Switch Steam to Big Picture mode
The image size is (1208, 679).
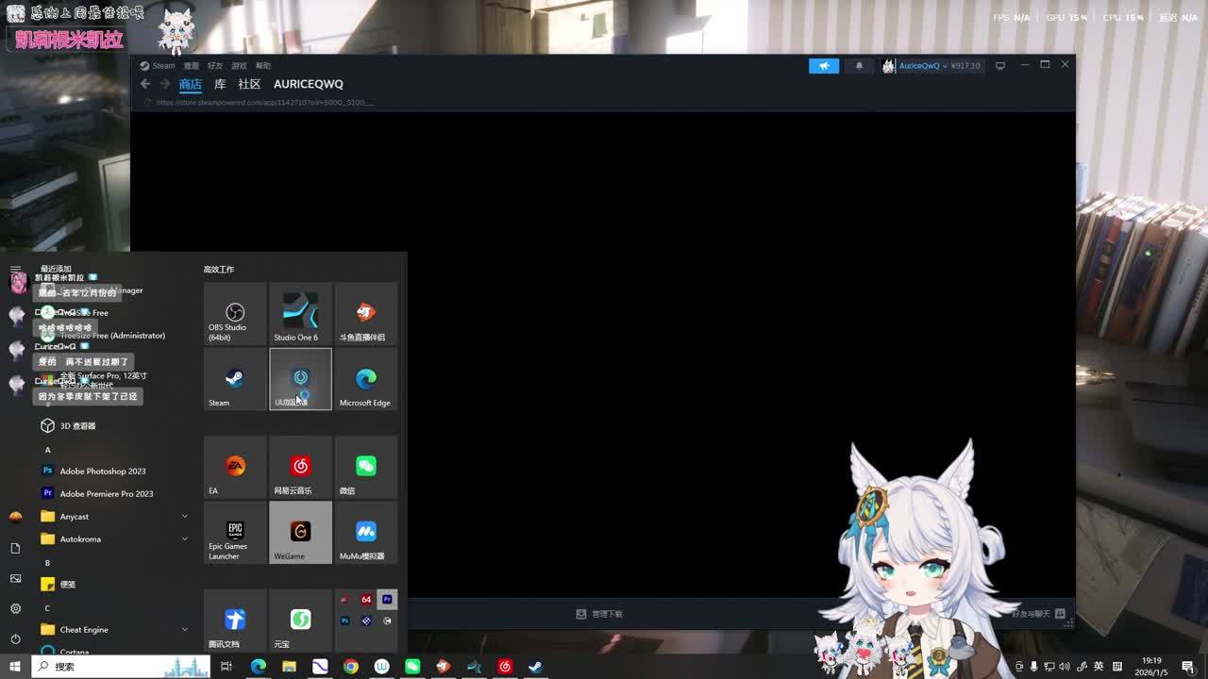point(1000,66)
